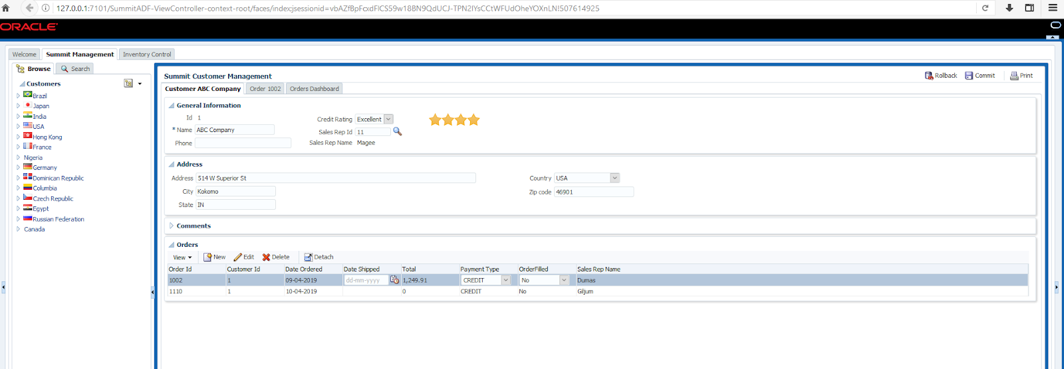The height and width of the screenshot is (369, 1064).
Task: Click the Print icon
Action: 1014,76
